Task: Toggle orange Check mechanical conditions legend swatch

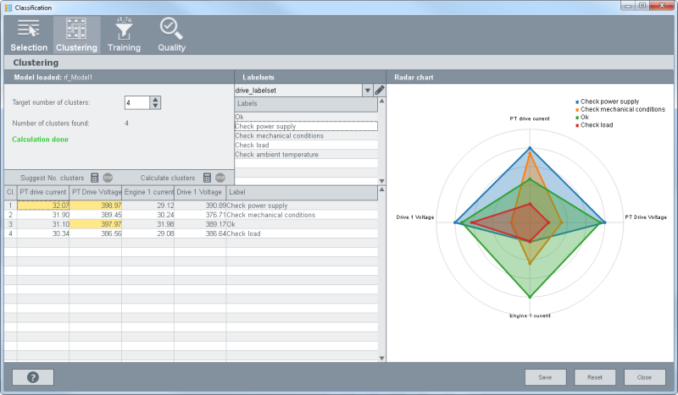Action: pyautogui.click(x=577, y=109)
